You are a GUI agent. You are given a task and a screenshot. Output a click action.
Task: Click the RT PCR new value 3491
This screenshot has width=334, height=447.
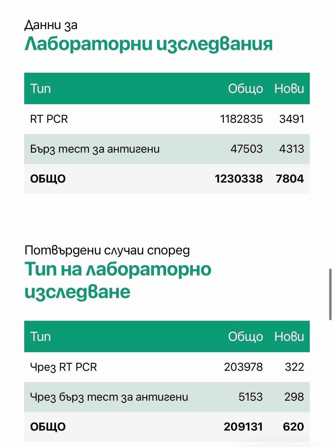[x=292, y=119]
